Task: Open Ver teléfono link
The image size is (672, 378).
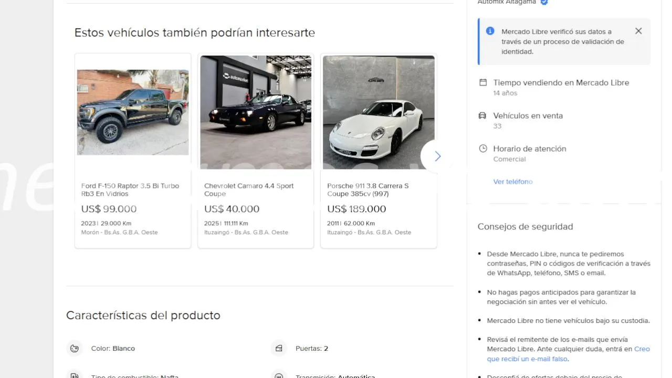Action: pos(513,182)
